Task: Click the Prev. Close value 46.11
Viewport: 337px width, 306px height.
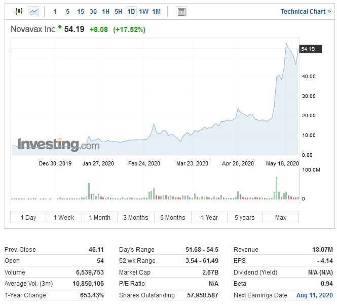Action: tap(96, 249)
